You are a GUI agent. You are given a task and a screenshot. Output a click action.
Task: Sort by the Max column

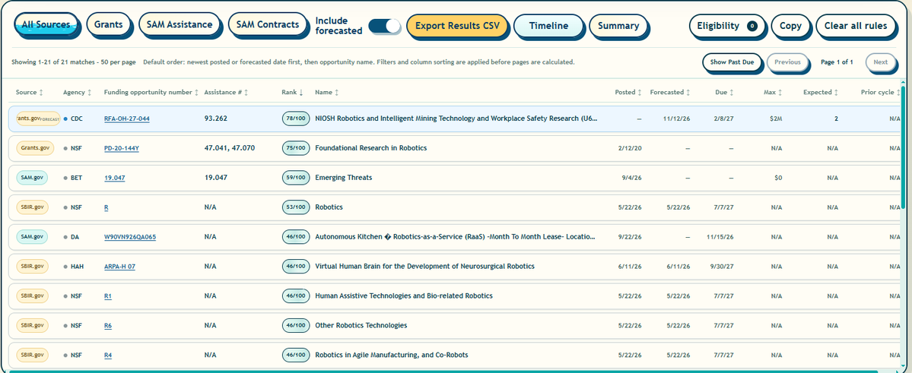tap(773, 93)
